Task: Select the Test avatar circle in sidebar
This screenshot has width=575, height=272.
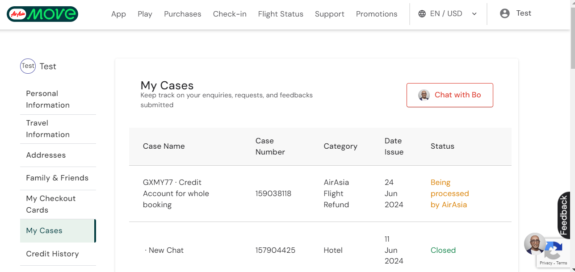Action: coord(28,66)
